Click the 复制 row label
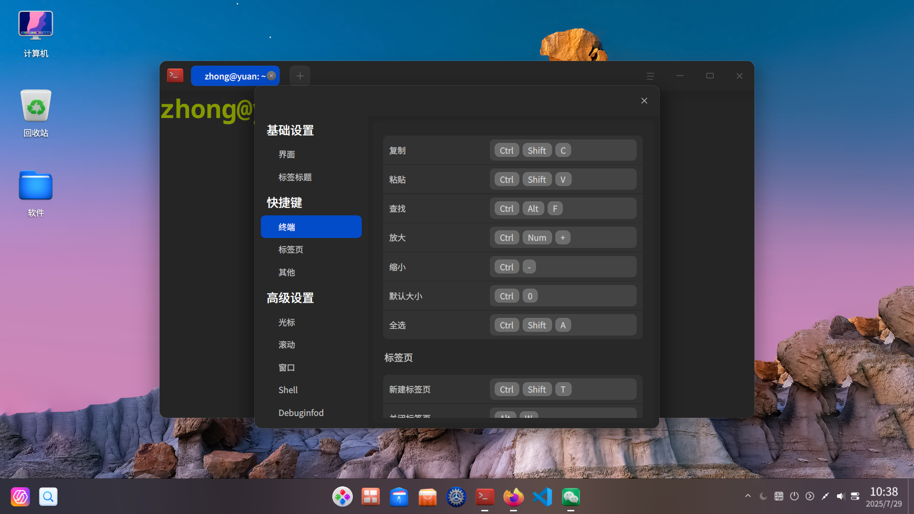This screenshot has height=514, width=914. [x=397, y=150]
